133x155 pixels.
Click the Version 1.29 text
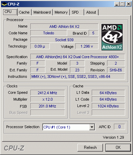point(113,137)
